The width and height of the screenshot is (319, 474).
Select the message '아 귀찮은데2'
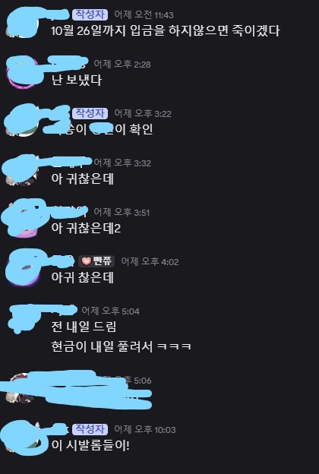(86, 228)
